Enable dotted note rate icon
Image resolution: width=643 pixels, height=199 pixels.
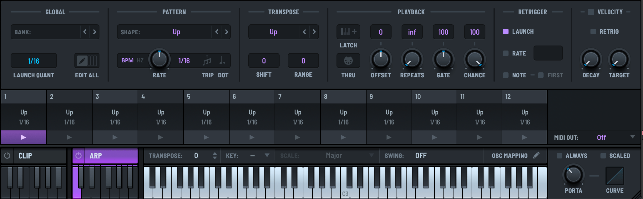pyautogui.click(x=222, y=61)
